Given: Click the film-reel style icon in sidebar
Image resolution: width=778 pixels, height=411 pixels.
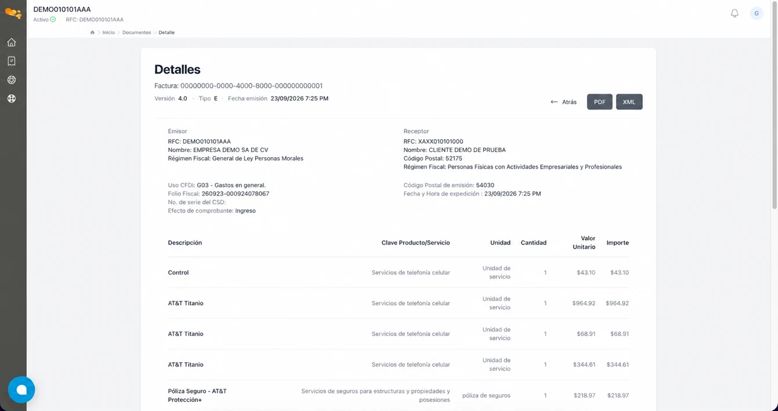Looking at the screenshot, I should tap(12, 99).
